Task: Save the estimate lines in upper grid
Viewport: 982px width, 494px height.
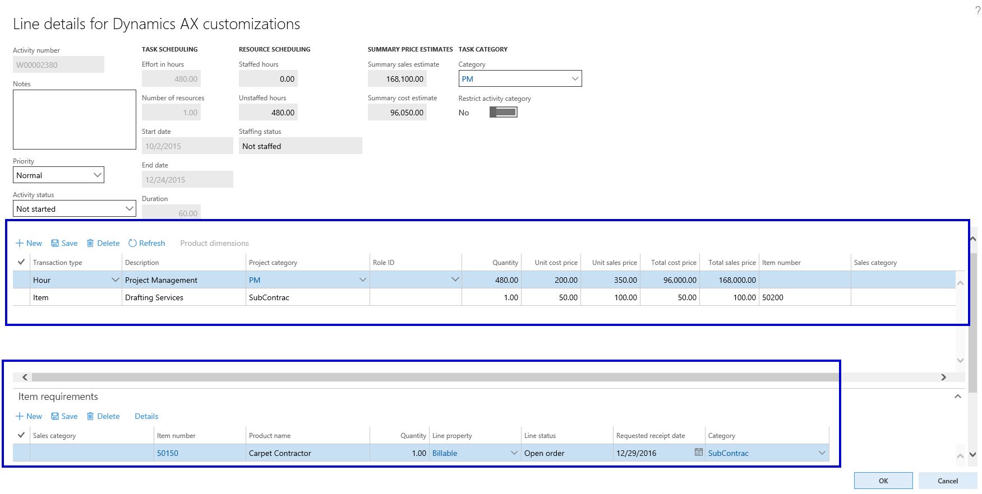Action: pos(64,243)
